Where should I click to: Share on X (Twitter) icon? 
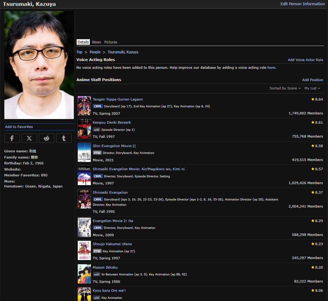29,138
